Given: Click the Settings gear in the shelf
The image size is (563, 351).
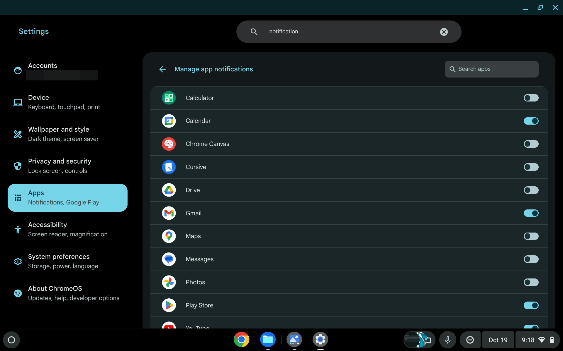Looking at the screenshot, I should point(320,340).
